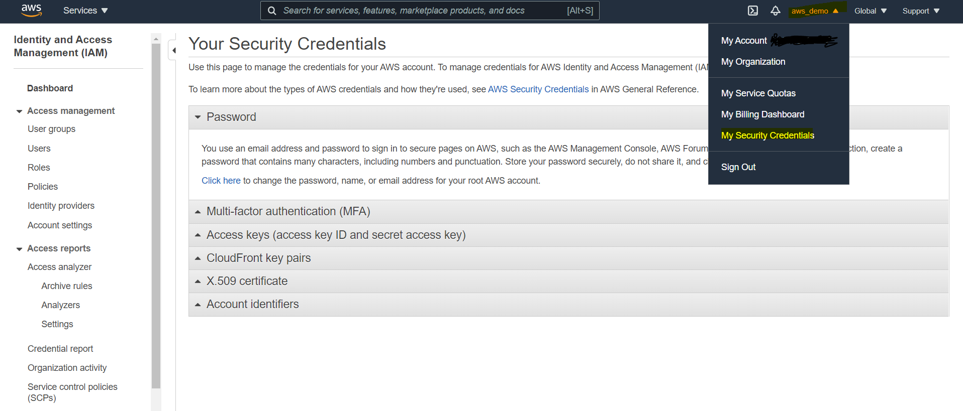
Task: Open Account settings page
Action: pyautogui.click(x=60, y=225)
